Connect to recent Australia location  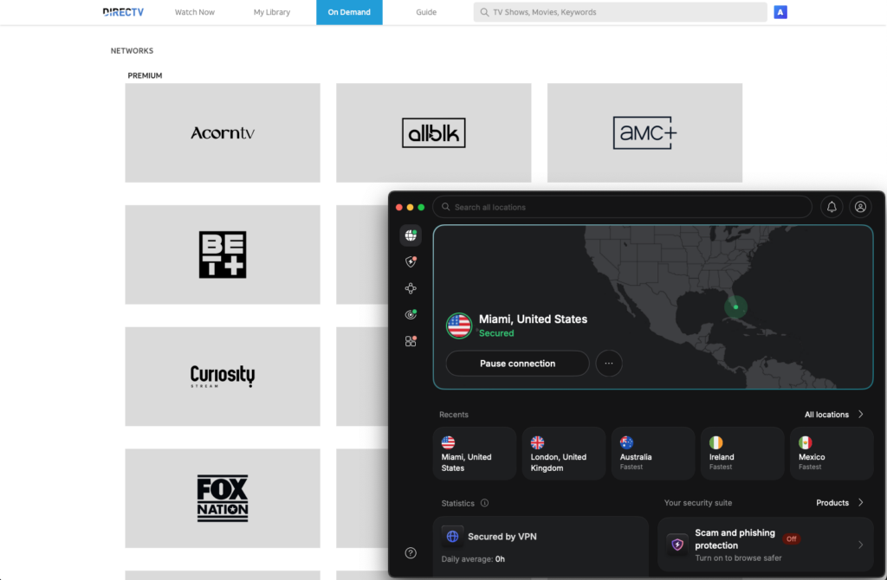click(653, 454)
